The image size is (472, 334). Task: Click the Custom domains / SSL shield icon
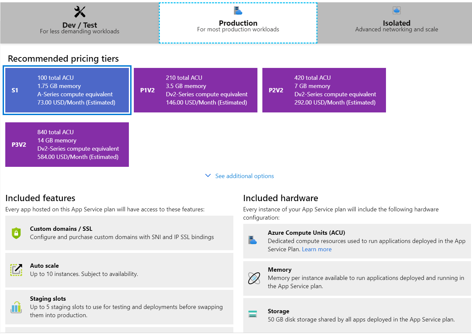point(16,233)
